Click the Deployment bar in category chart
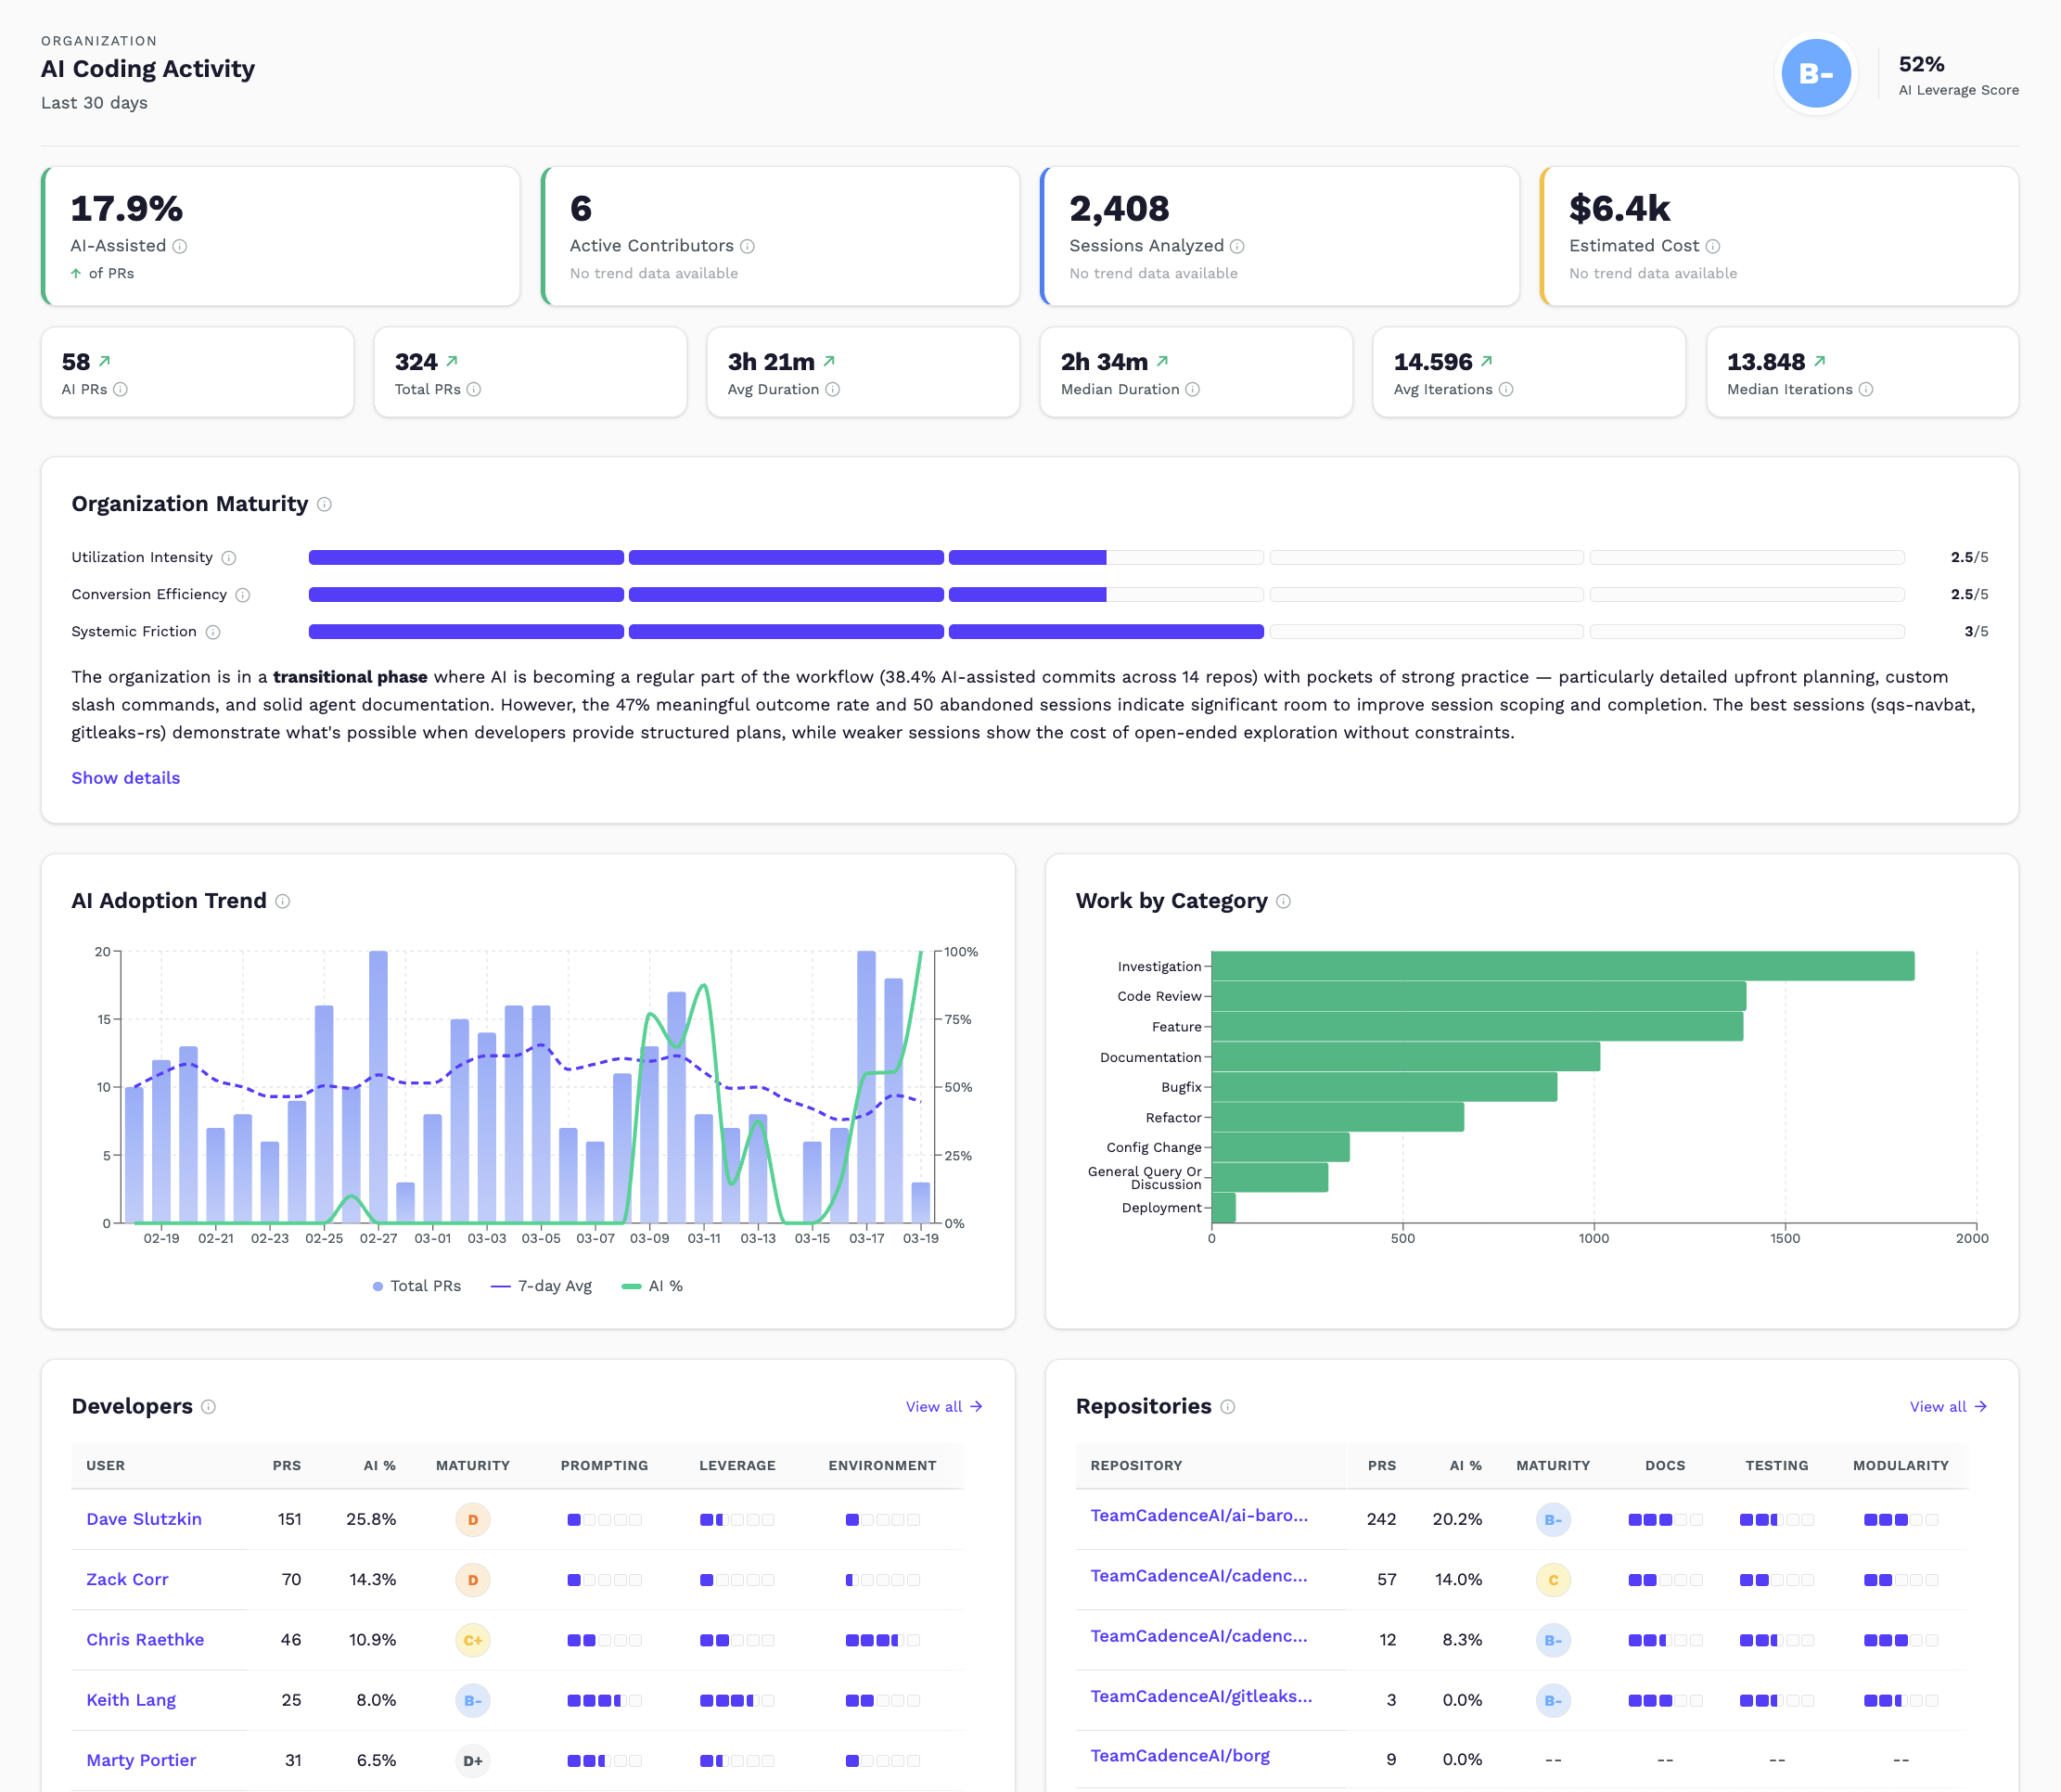 (1224, 1208)
